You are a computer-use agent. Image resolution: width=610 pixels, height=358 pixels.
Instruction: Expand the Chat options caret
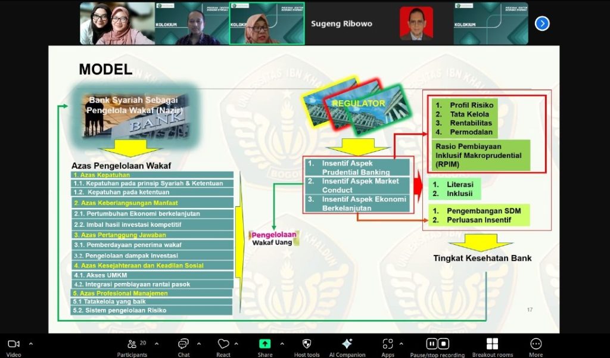199,344
